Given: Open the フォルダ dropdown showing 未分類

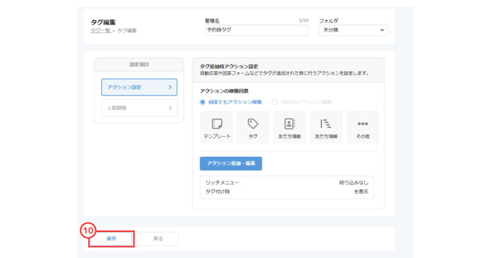Looking at the screenshot, I should [353, 30].
